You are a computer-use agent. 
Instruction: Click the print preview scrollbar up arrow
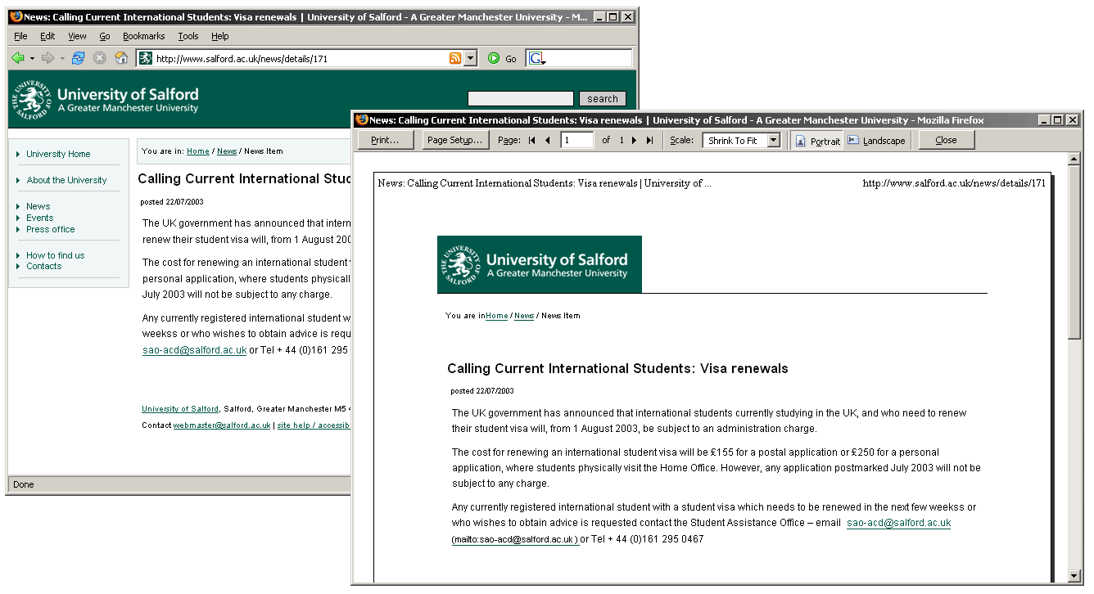(x=1075, y=159)
